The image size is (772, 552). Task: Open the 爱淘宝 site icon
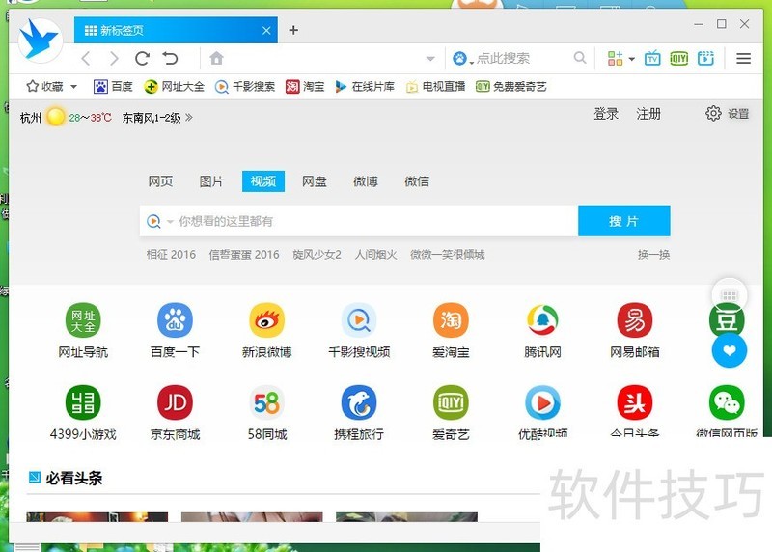click(451, 320)
